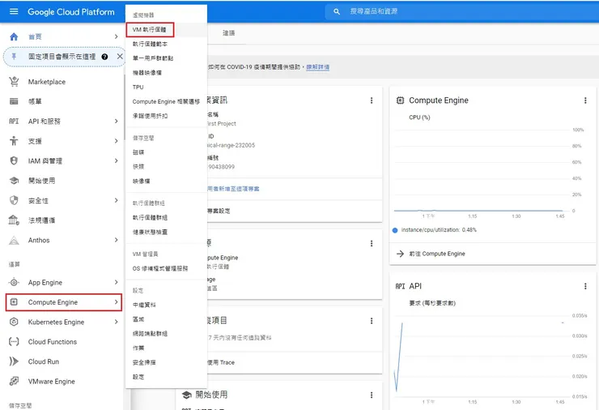Select VM 執行個體 in the submenu
Image resolution: width=599 pixels, height=410 pixels.
tap(166, 29)
